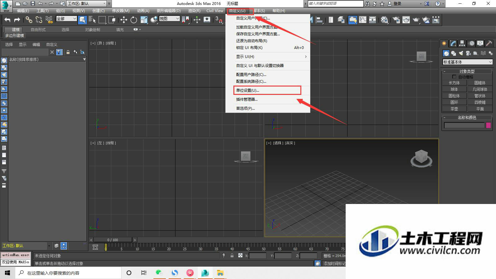496x279 pixels.
Task: Switch to 自由形式 ribbon tab
Action: coord(38,29)
